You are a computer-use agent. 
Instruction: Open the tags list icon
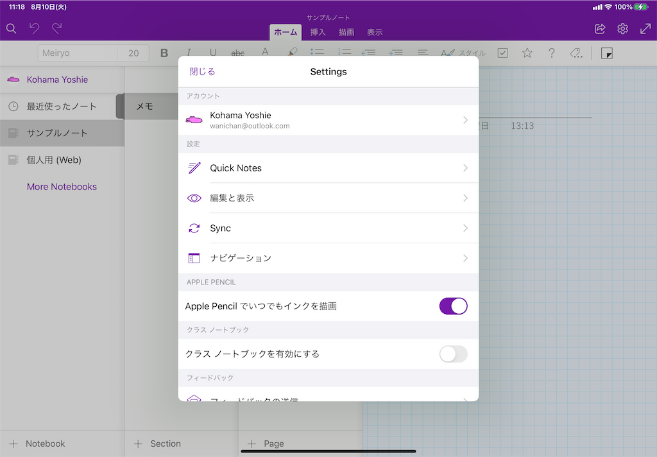coord(576,53)
